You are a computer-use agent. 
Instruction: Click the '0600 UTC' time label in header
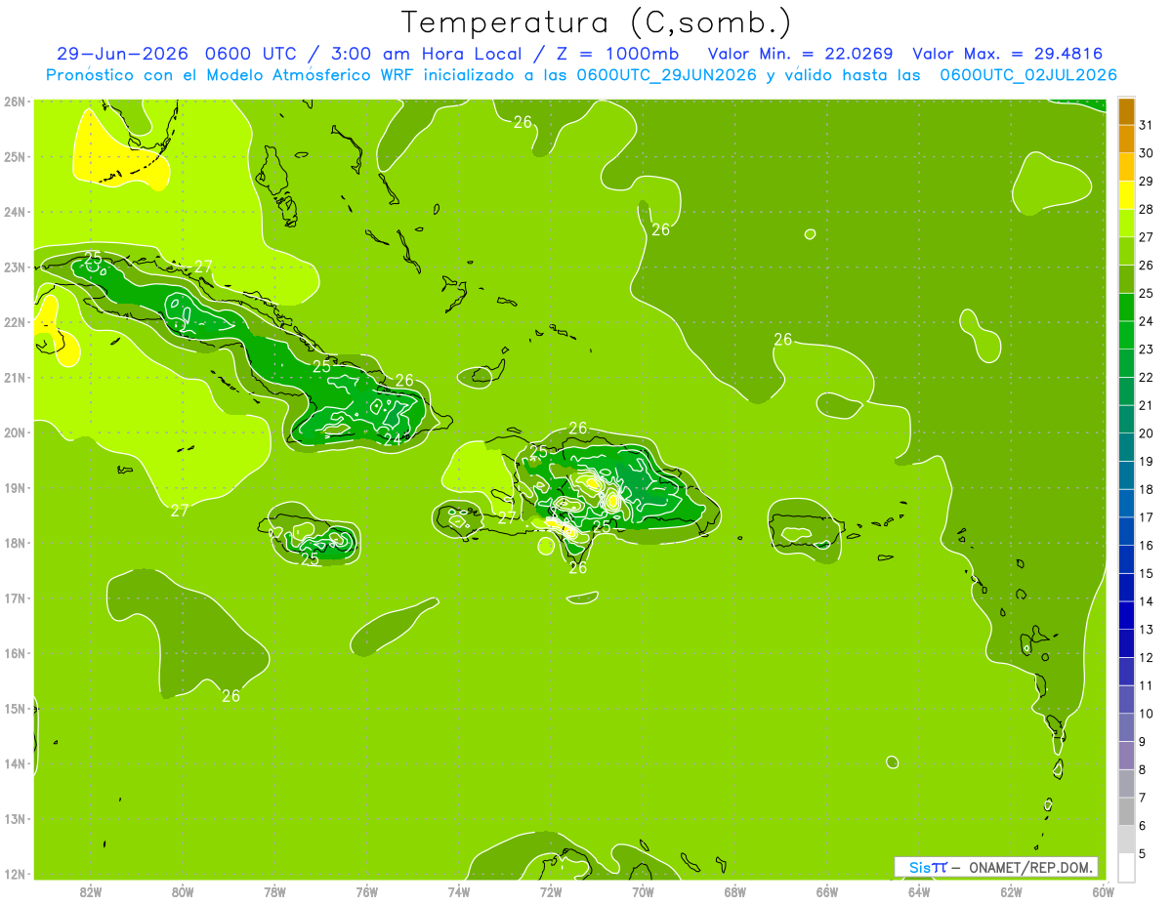pos(254,53)
